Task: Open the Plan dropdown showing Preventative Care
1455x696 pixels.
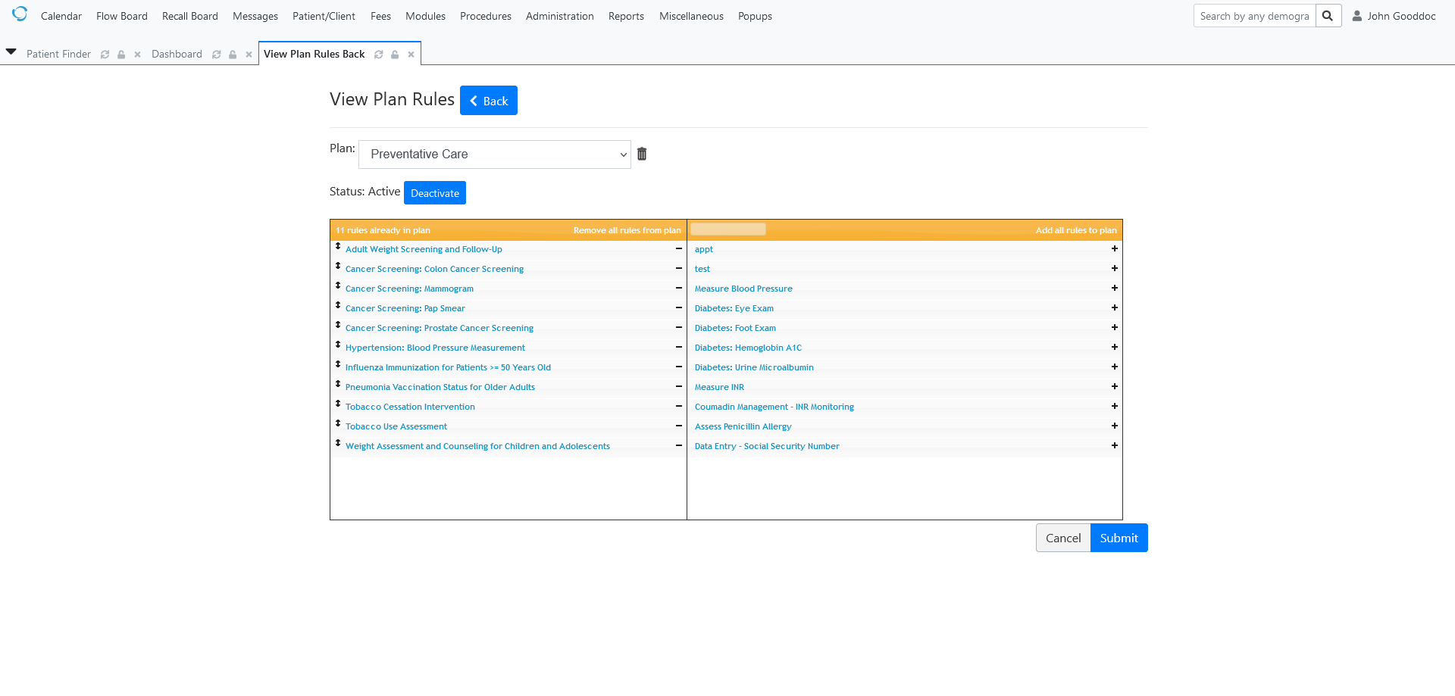Action: point(494,154)
